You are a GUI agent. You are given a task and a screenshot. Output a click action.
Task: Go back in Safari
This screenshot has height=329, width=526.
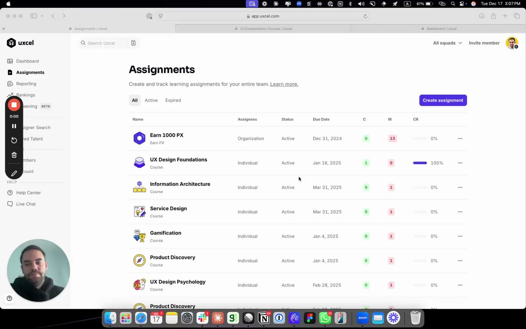pyautogui.click(x=53, y=16)
